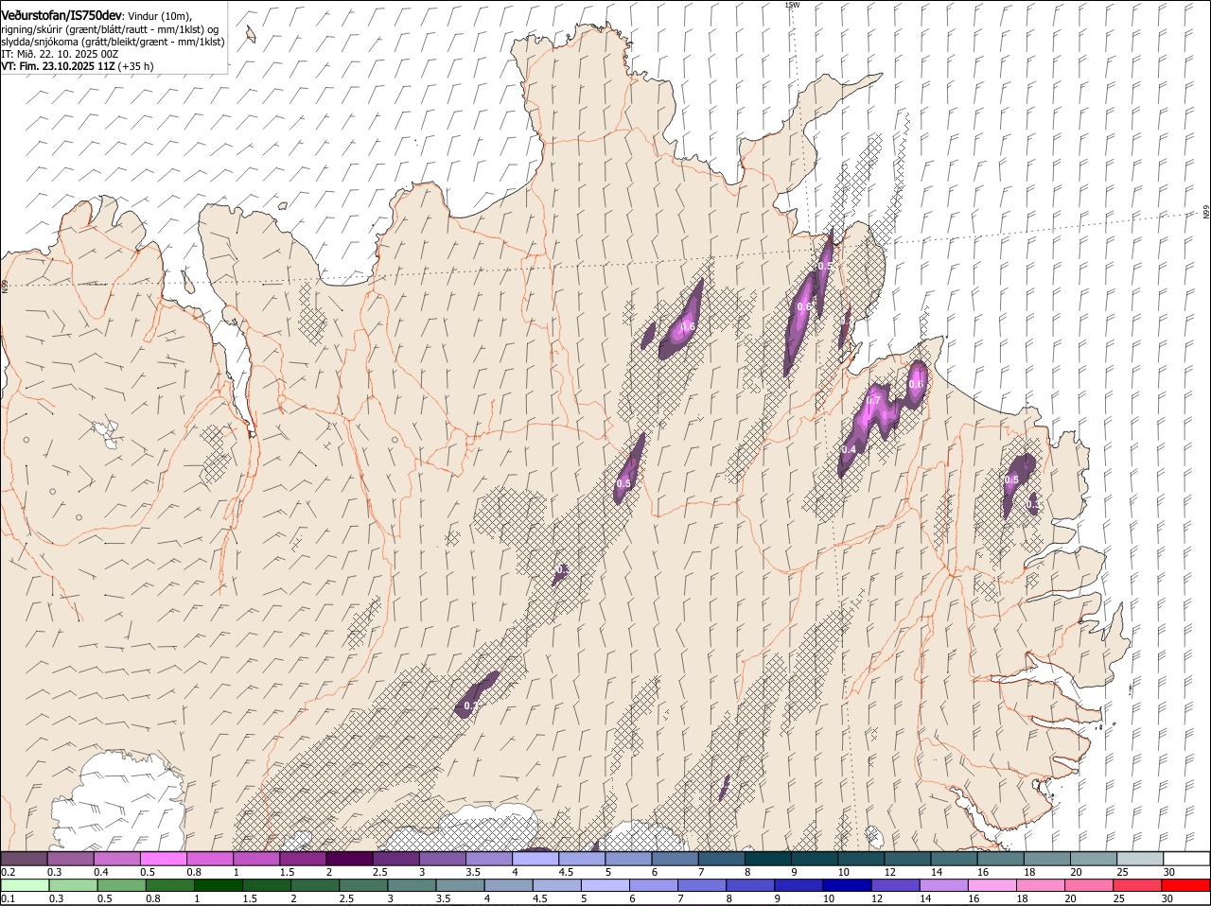The image size is (1211, 906).
Task: Click the top legend swatch between 6 and 7
Action: coord(676,859)
